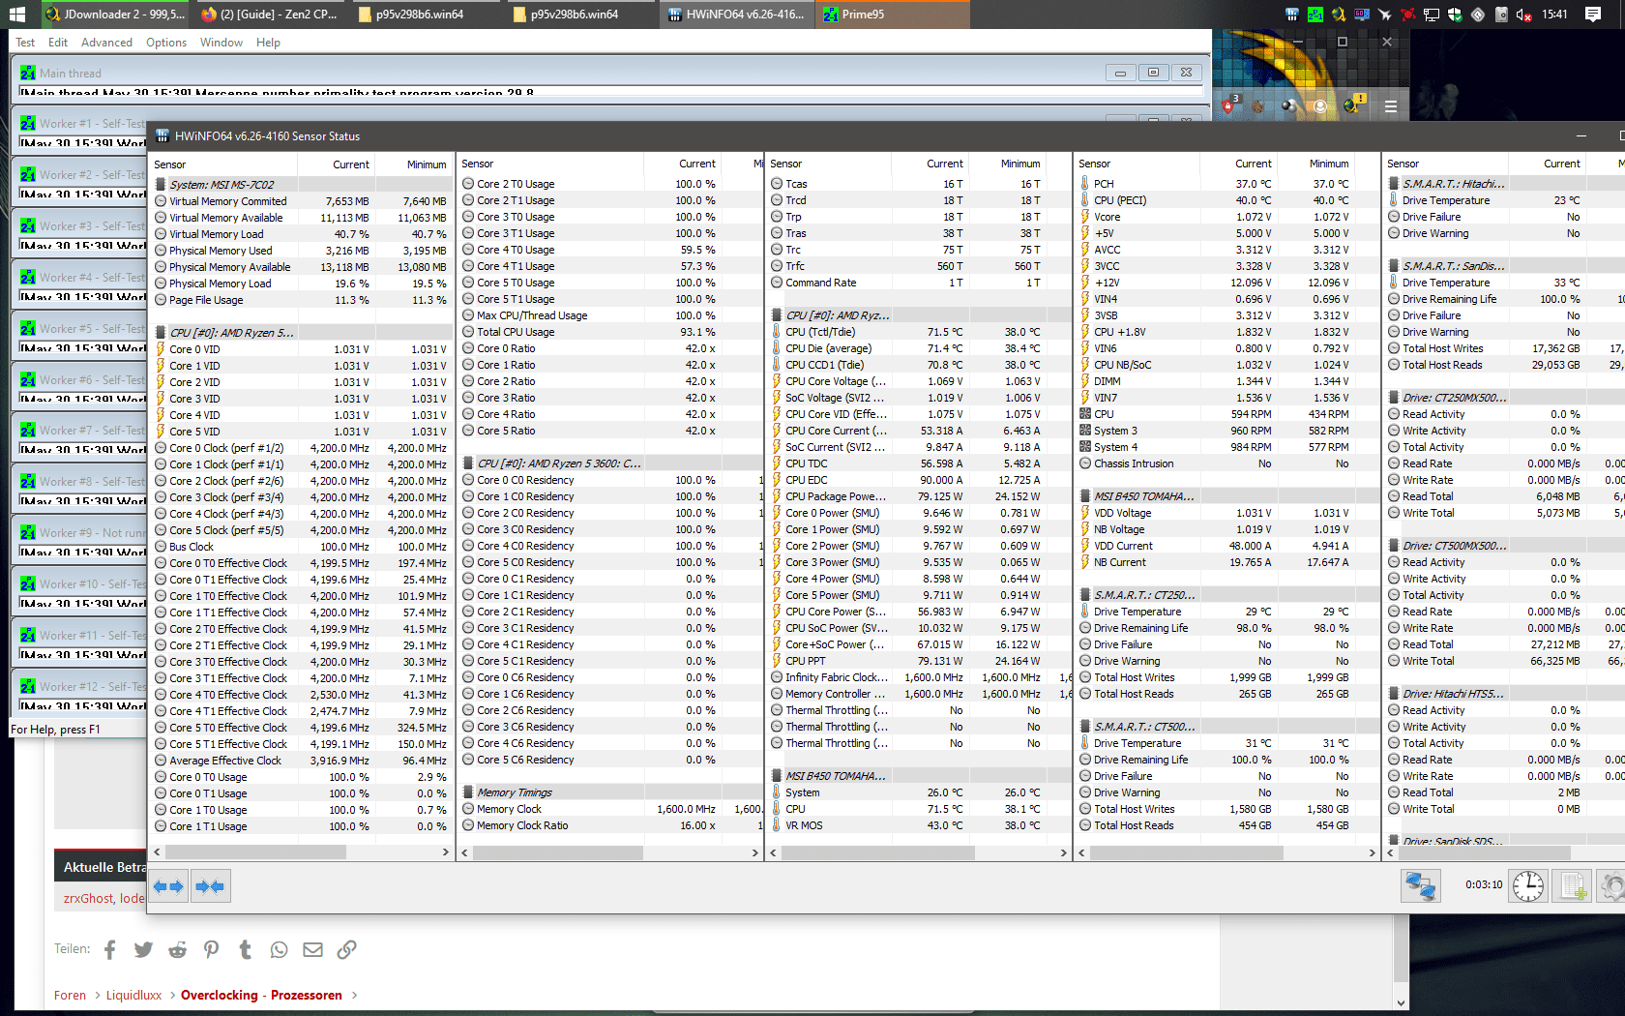1625x1016 pixels.
Task: Select the Worker #9 Not running window title
Action: click(x=93, y=533)
